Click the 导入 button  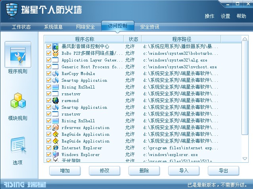184,171
